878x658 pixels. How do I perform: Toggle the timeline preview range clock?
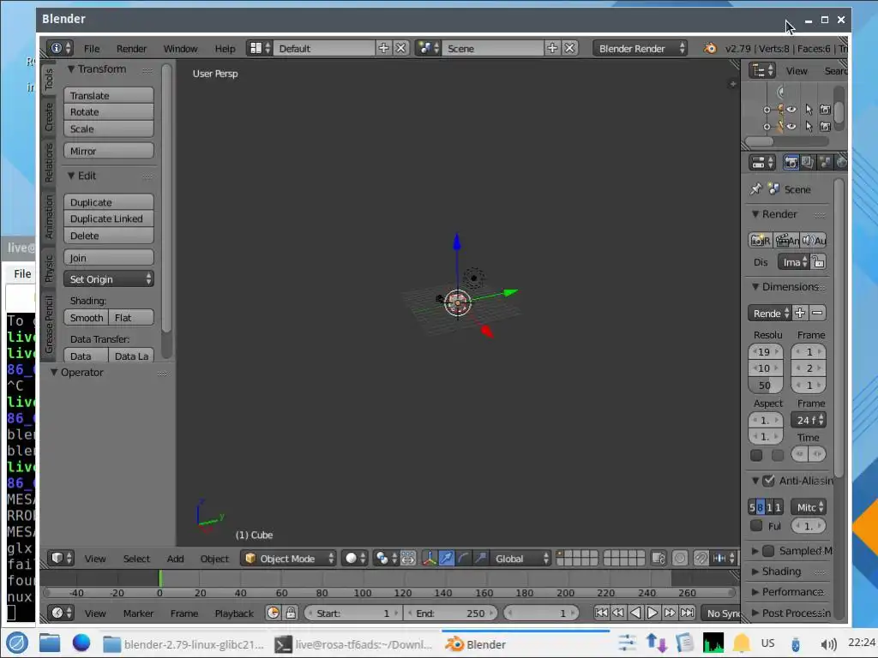point(274,613)
